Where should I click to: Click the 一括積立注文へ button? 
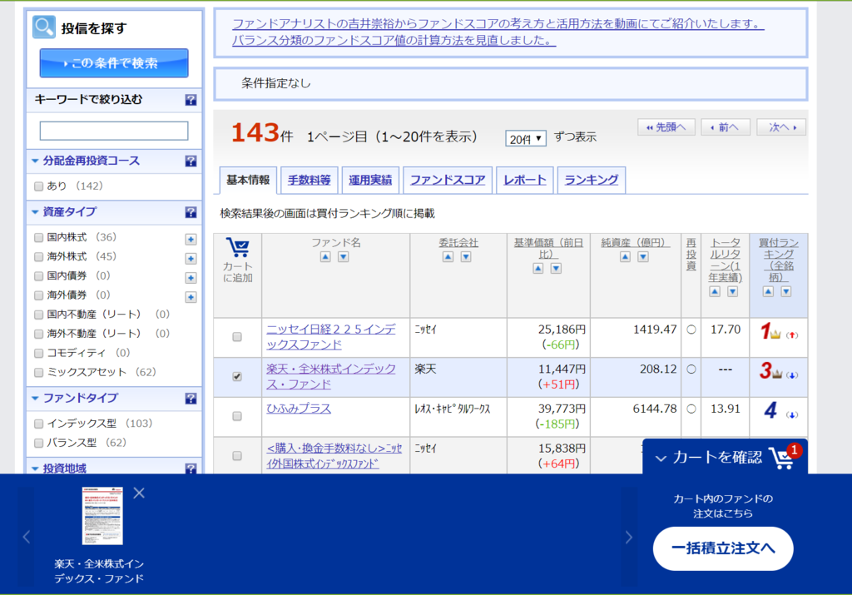[723, 548]
